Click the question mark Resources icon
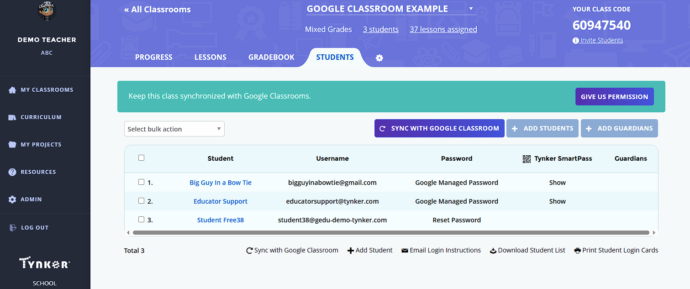The width and height of the screenshot is (690, 289). [x=12, y=172]
